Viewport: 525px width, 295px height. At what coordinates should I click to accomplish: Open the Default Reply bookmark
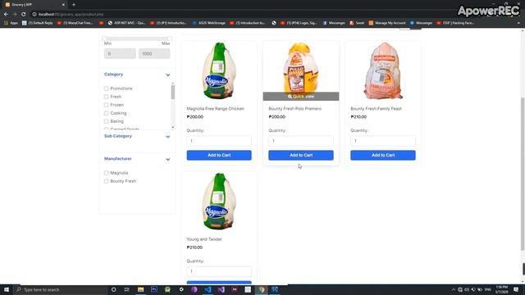(x=38, y=23)
